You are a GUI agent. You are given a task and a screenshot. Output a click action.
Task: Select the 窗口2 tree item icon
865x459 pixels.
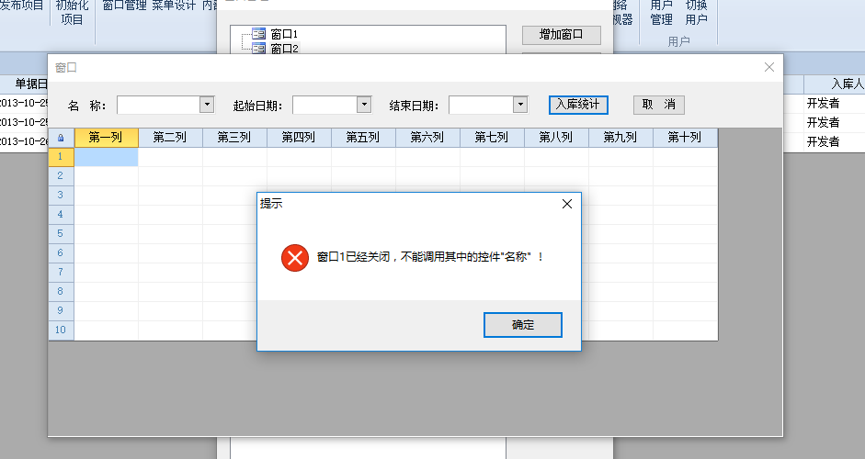coord(258,49)
